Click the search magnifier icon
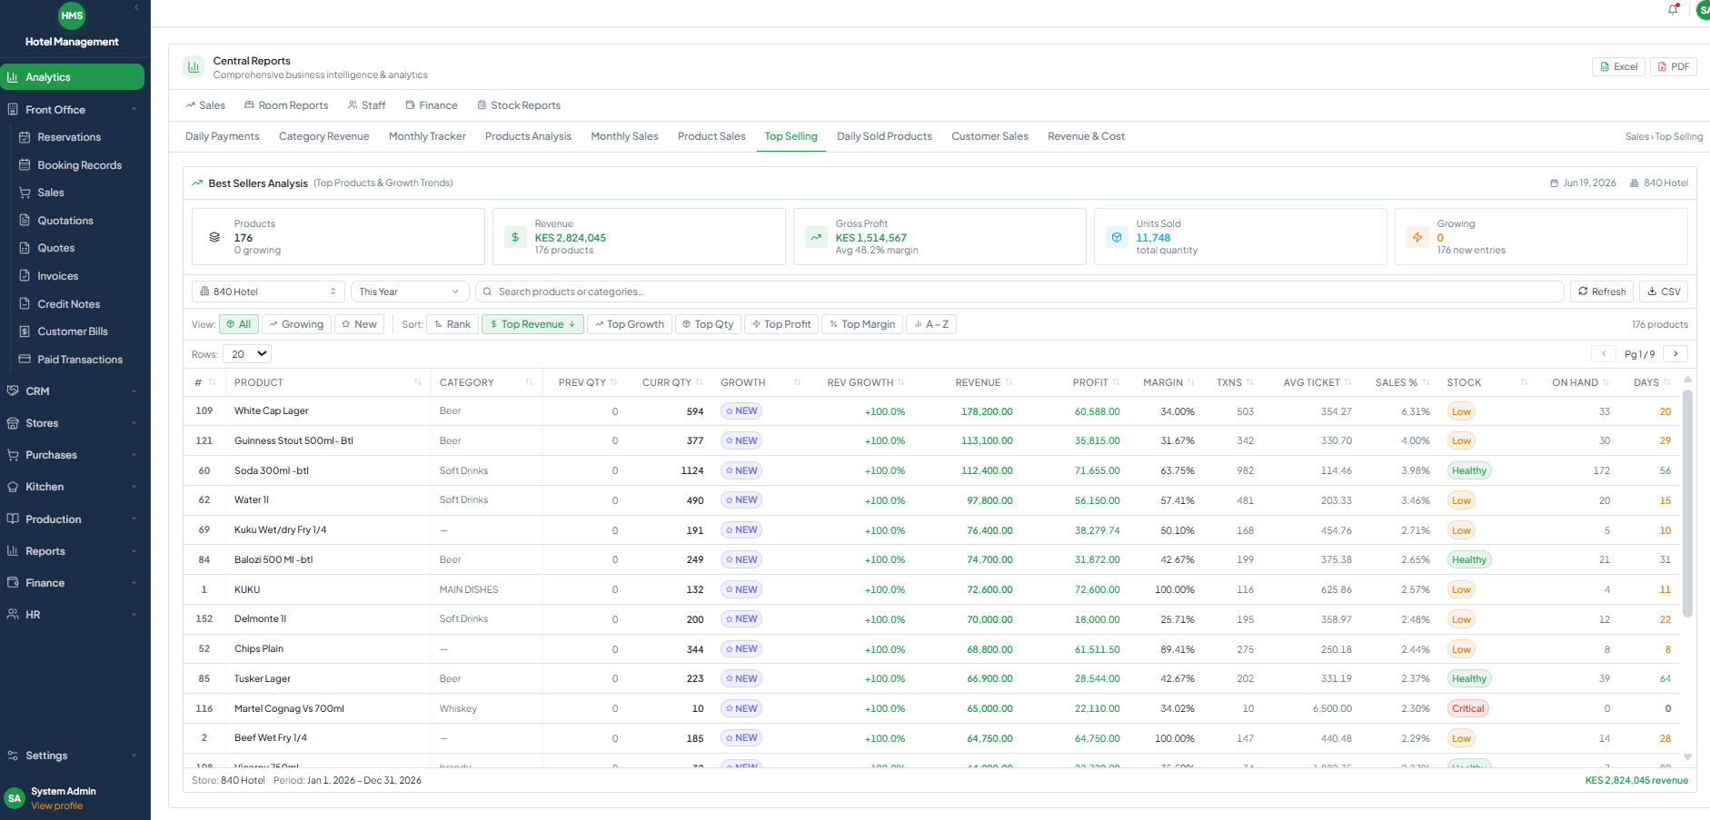 (488, 291)
